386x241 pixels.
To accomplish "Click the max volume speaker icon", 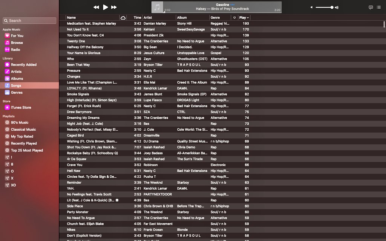I will coord(337,8).
